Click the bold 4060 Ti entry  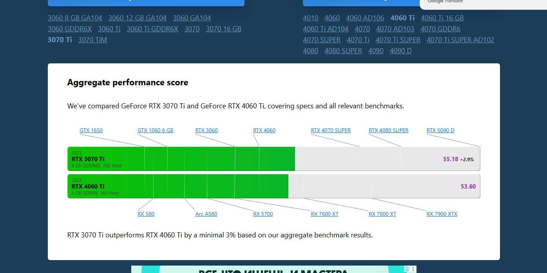coord(402,18)
